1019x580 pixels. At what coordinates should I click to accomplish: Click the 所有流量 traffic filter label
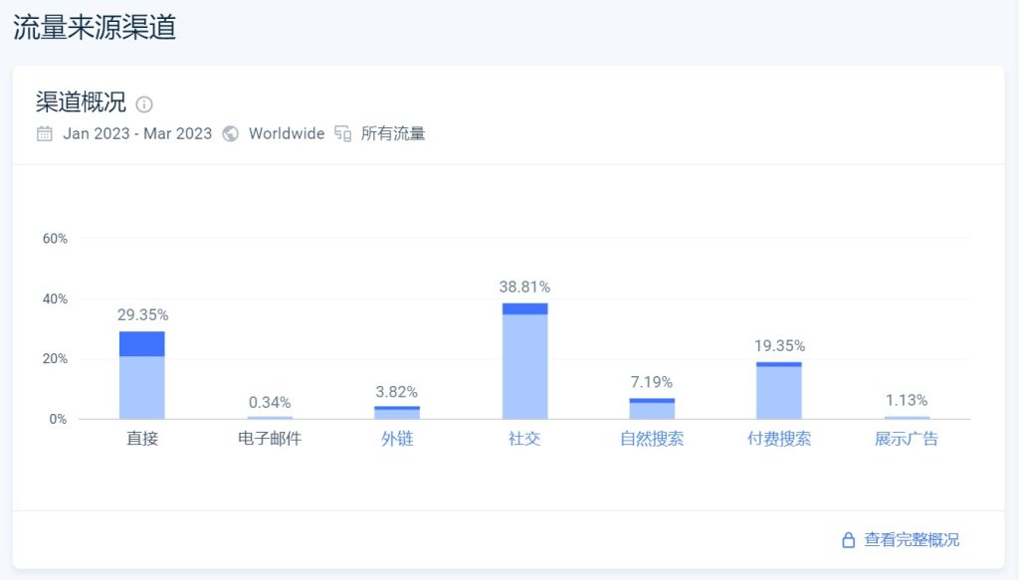click(x=392, y=133)
